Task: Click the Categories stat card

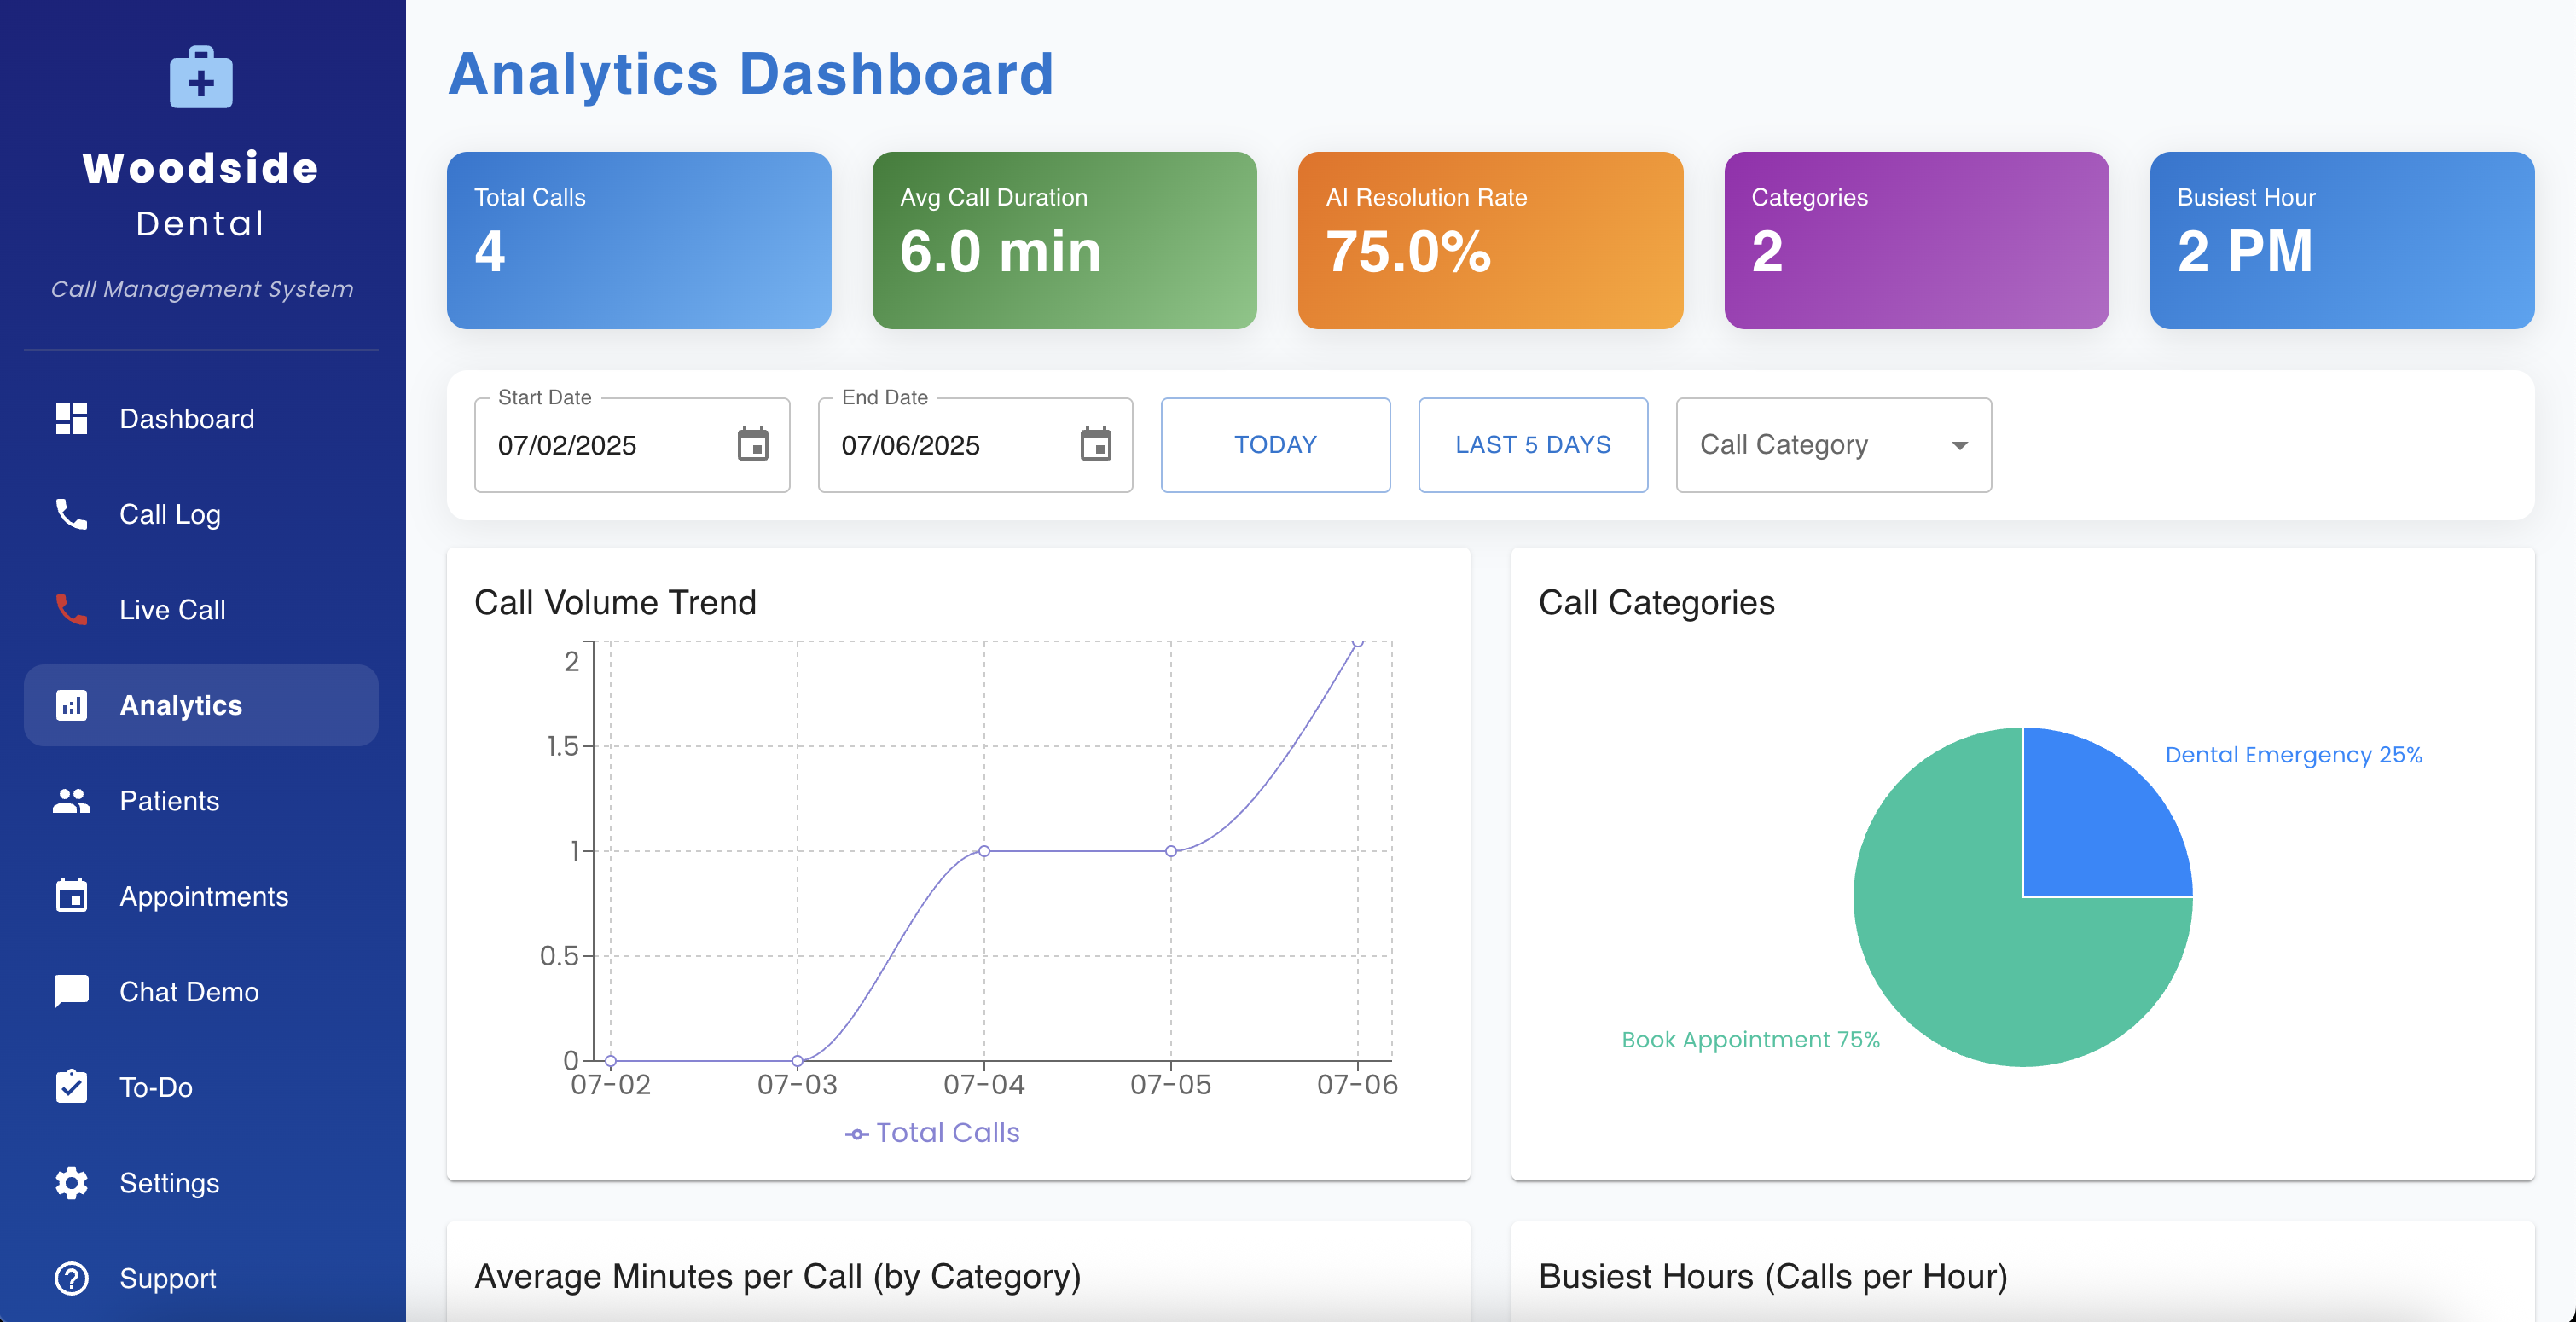Action: pyautogui.click(x=1916, y=240)
